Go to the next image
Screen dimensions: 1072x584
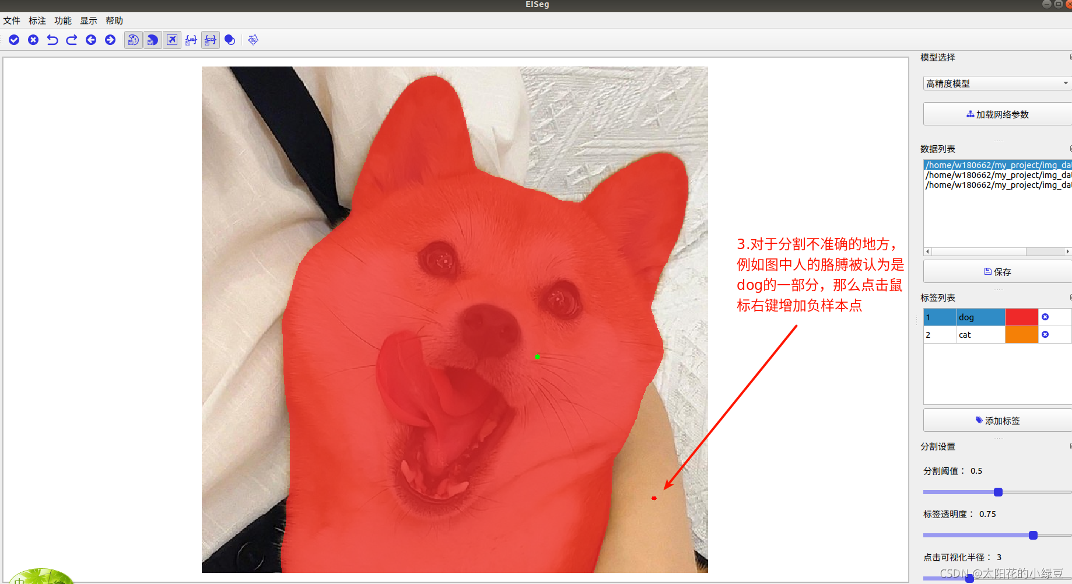[110, 40]
